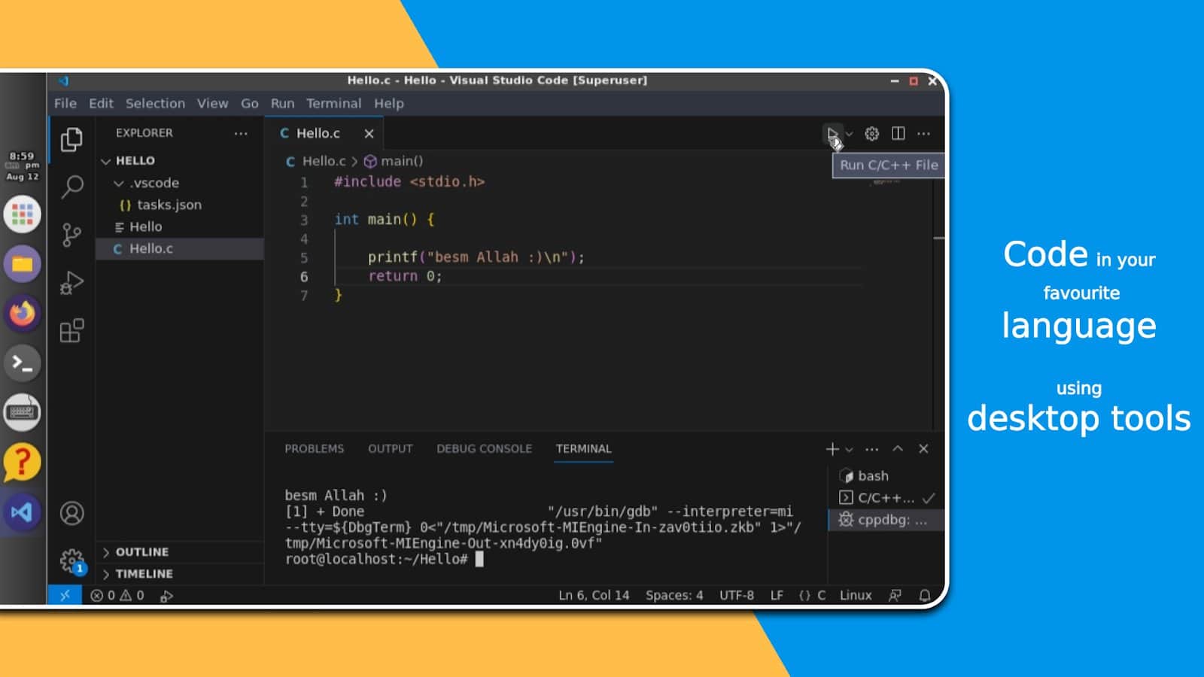The height and width of the screenshot is (677, 1204).
Task: Open the Accounts icon in activity bar
Action: click(x=72, y=514)
